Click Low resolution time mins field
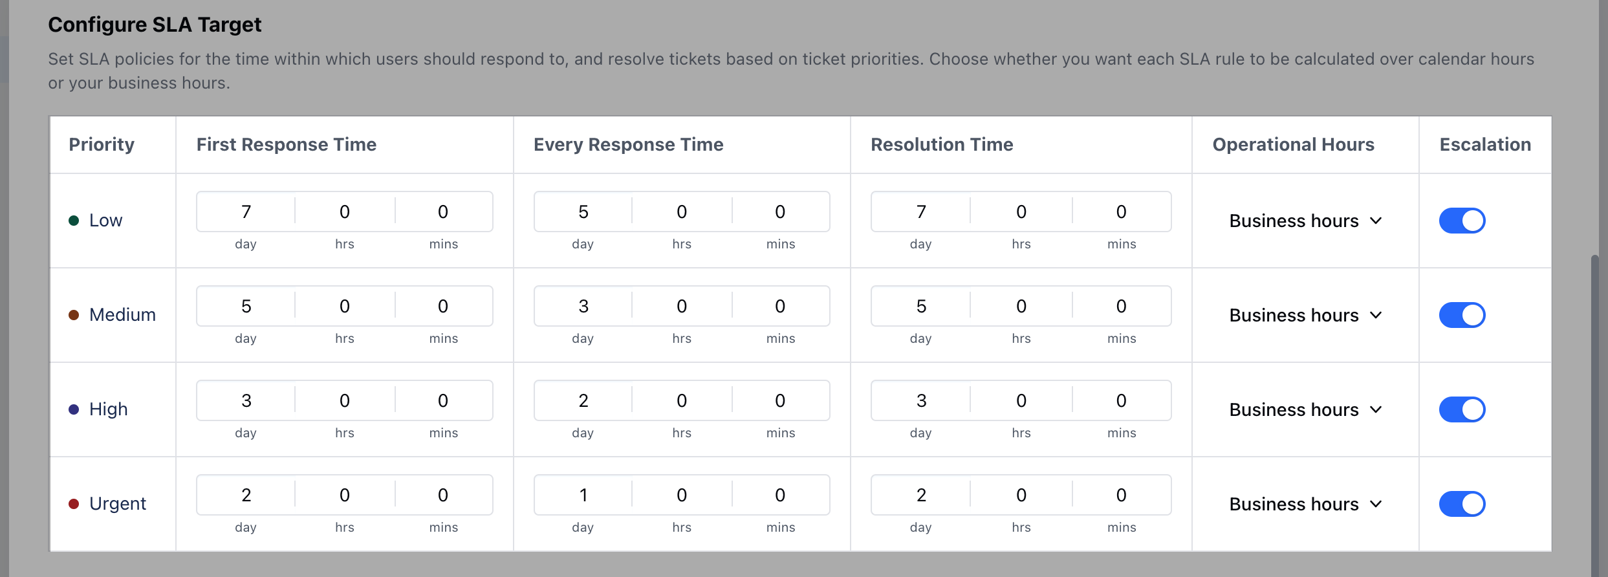The height and width of the screenshot is (577, 1608). [x=1121, y=212]
